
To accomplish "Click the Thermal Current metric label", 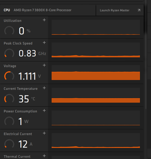I will pyautogui.click(x=17, y=157).
